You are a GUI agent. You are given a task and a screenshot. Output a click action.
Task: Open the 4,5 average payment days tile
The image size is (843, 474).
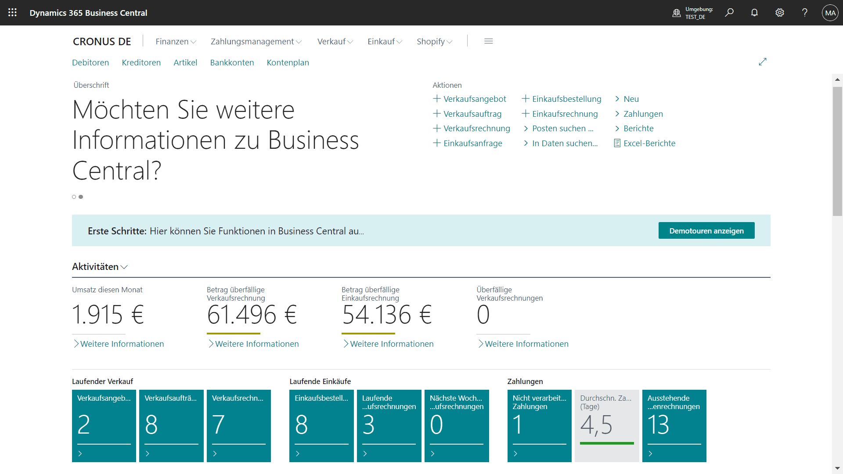coord(607,426)
